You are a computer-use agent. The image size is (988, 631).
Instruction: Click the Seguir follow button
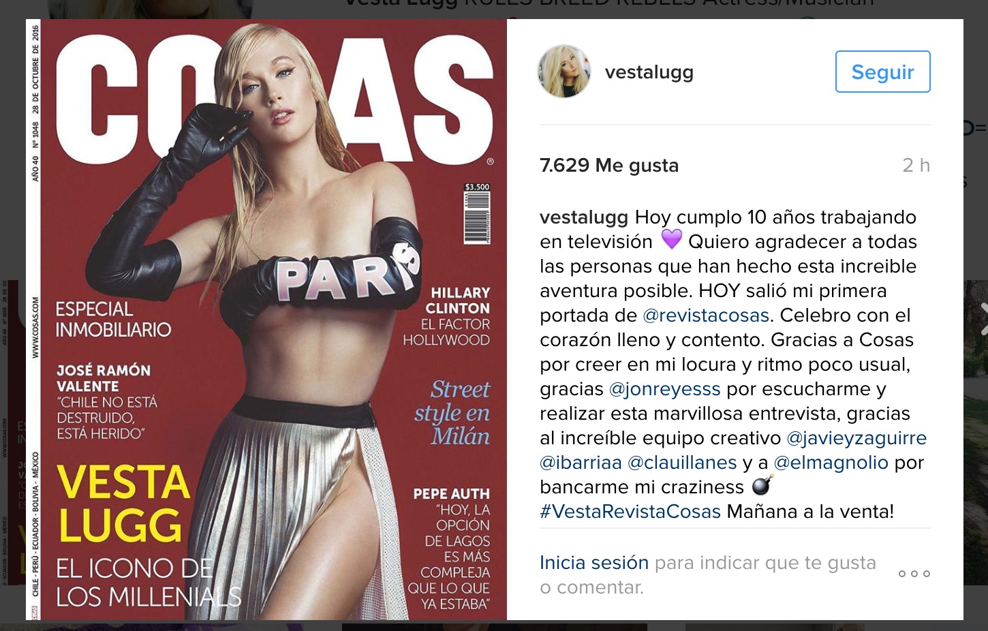tap(882, 72)
